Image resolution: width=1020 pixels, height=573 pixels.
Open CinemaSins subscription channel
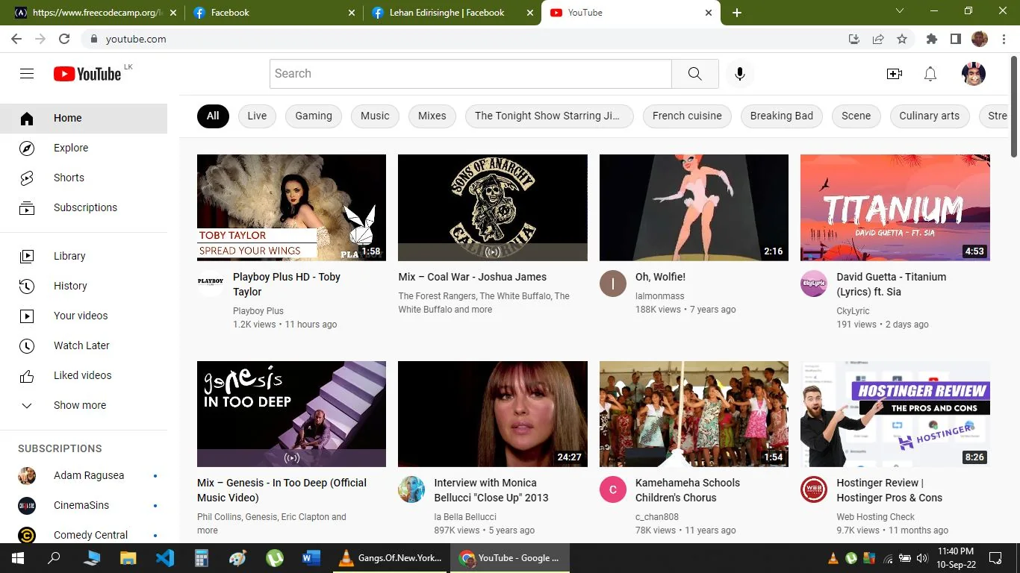tap(84, 505)
